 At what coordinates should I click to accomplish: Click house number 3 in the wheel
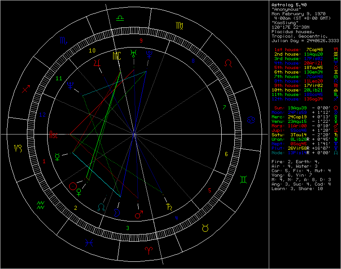pos(127,228)
